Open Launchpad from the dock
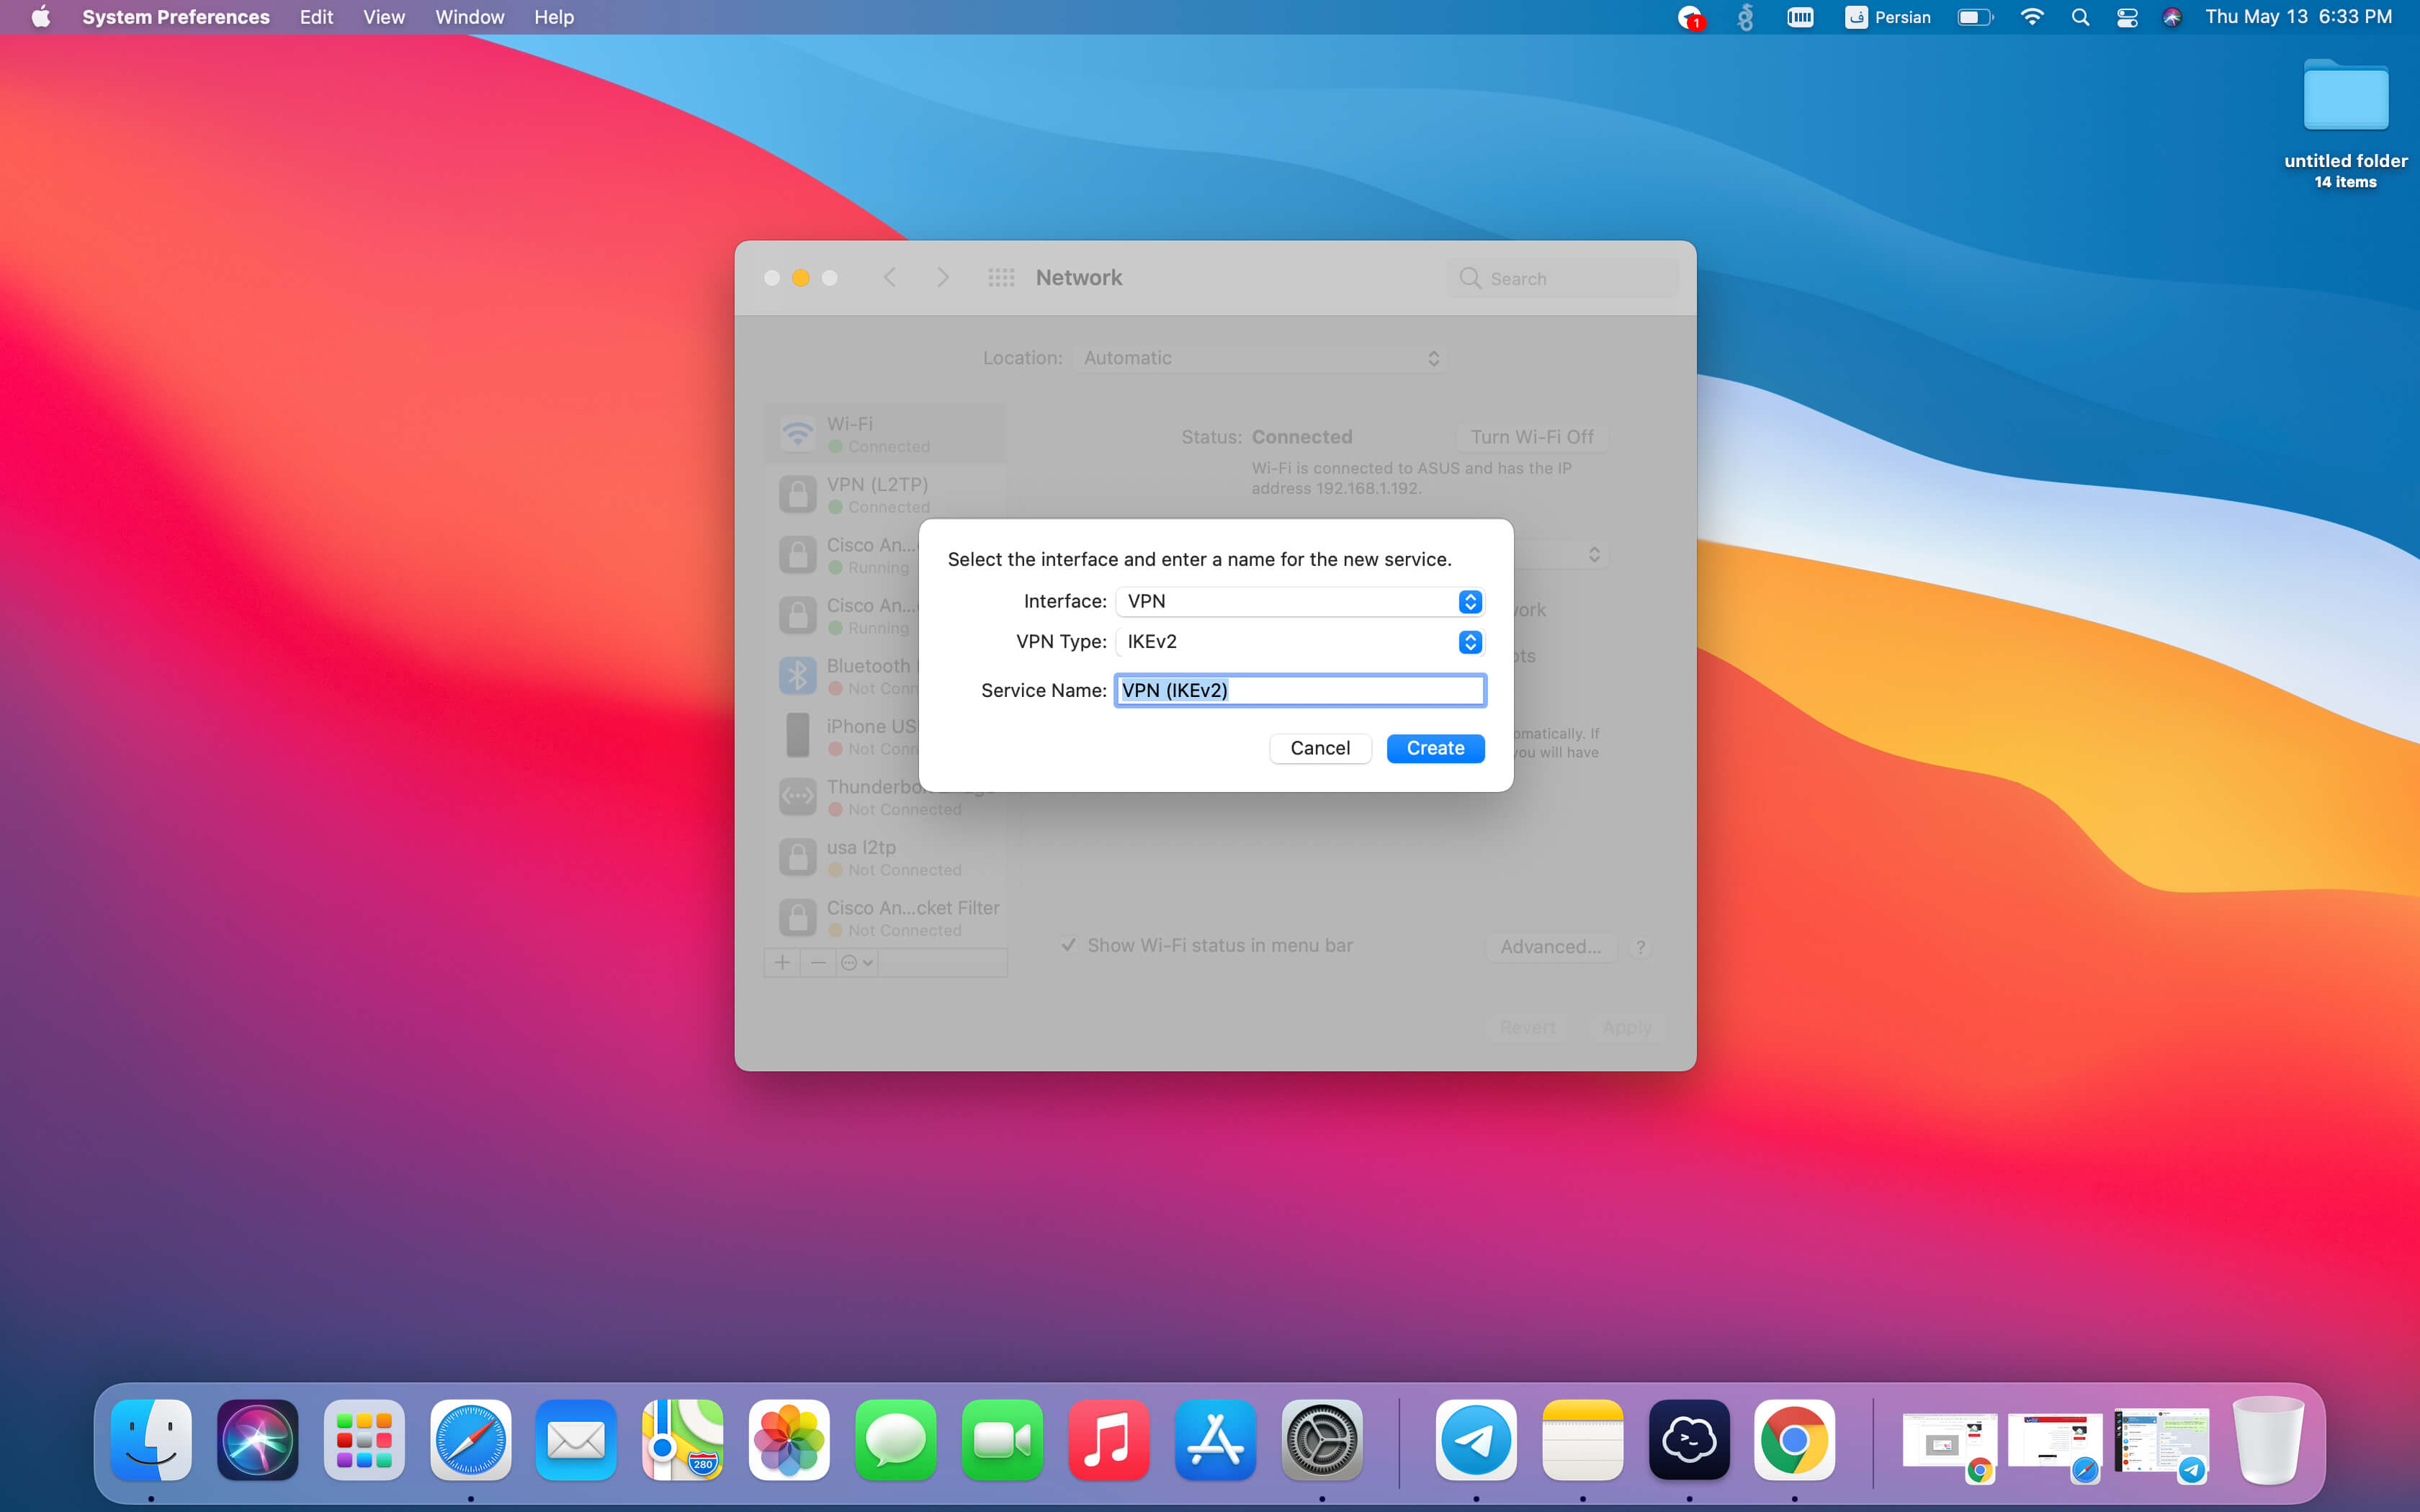 (x=364, y=1439)
